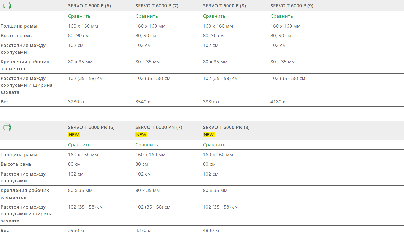This screenshot has height=235, width=404.
Task: Click the 80, 90 см value for SERVO T 6000 P (9)
Action: click(x=281, y=35)
